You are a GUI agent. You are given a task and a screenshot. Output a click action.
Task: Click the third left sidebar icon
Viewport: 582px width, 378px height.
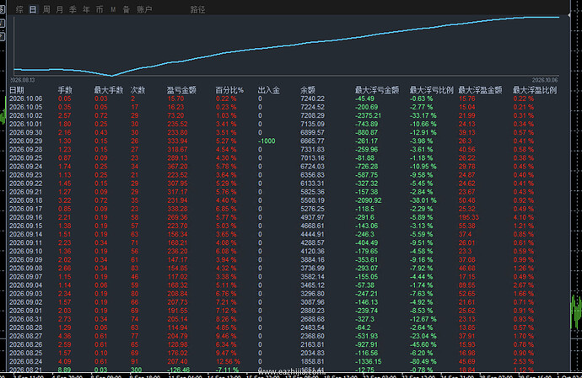[3, 36]
